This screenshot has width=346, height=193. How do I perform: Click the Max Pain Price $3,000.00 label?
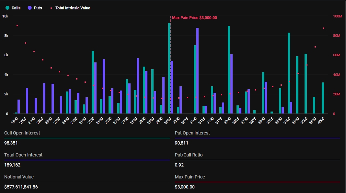pyautogui.click(x=194, y=18)
